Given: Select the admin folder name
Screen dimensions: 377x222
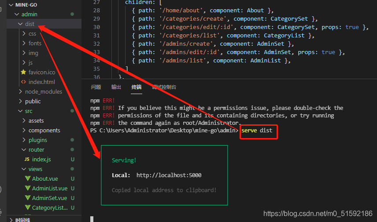Looking at the screenshot, I should coord(30,15).
